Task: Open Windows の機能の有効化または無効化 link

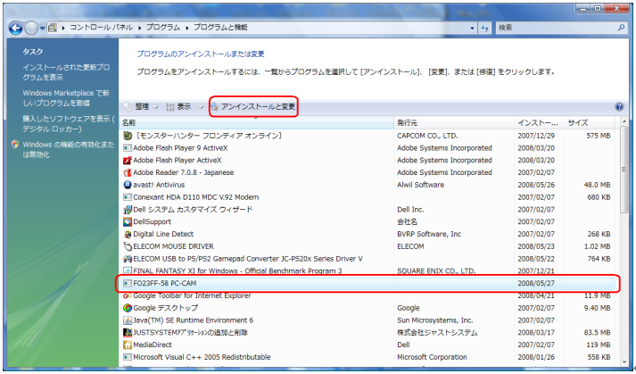Action: tap(68, 149)
